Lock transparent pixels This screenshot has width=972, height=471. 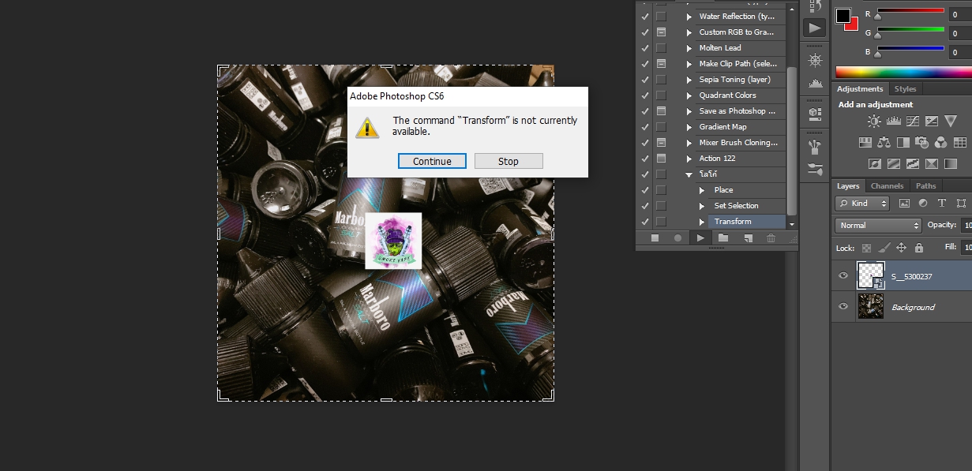(x=866, y=248)
